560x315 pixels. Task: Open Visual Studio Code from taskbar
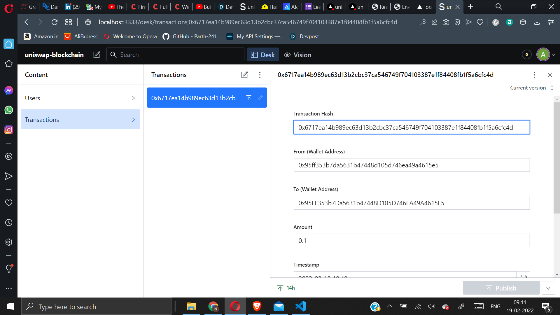(300, 306)
